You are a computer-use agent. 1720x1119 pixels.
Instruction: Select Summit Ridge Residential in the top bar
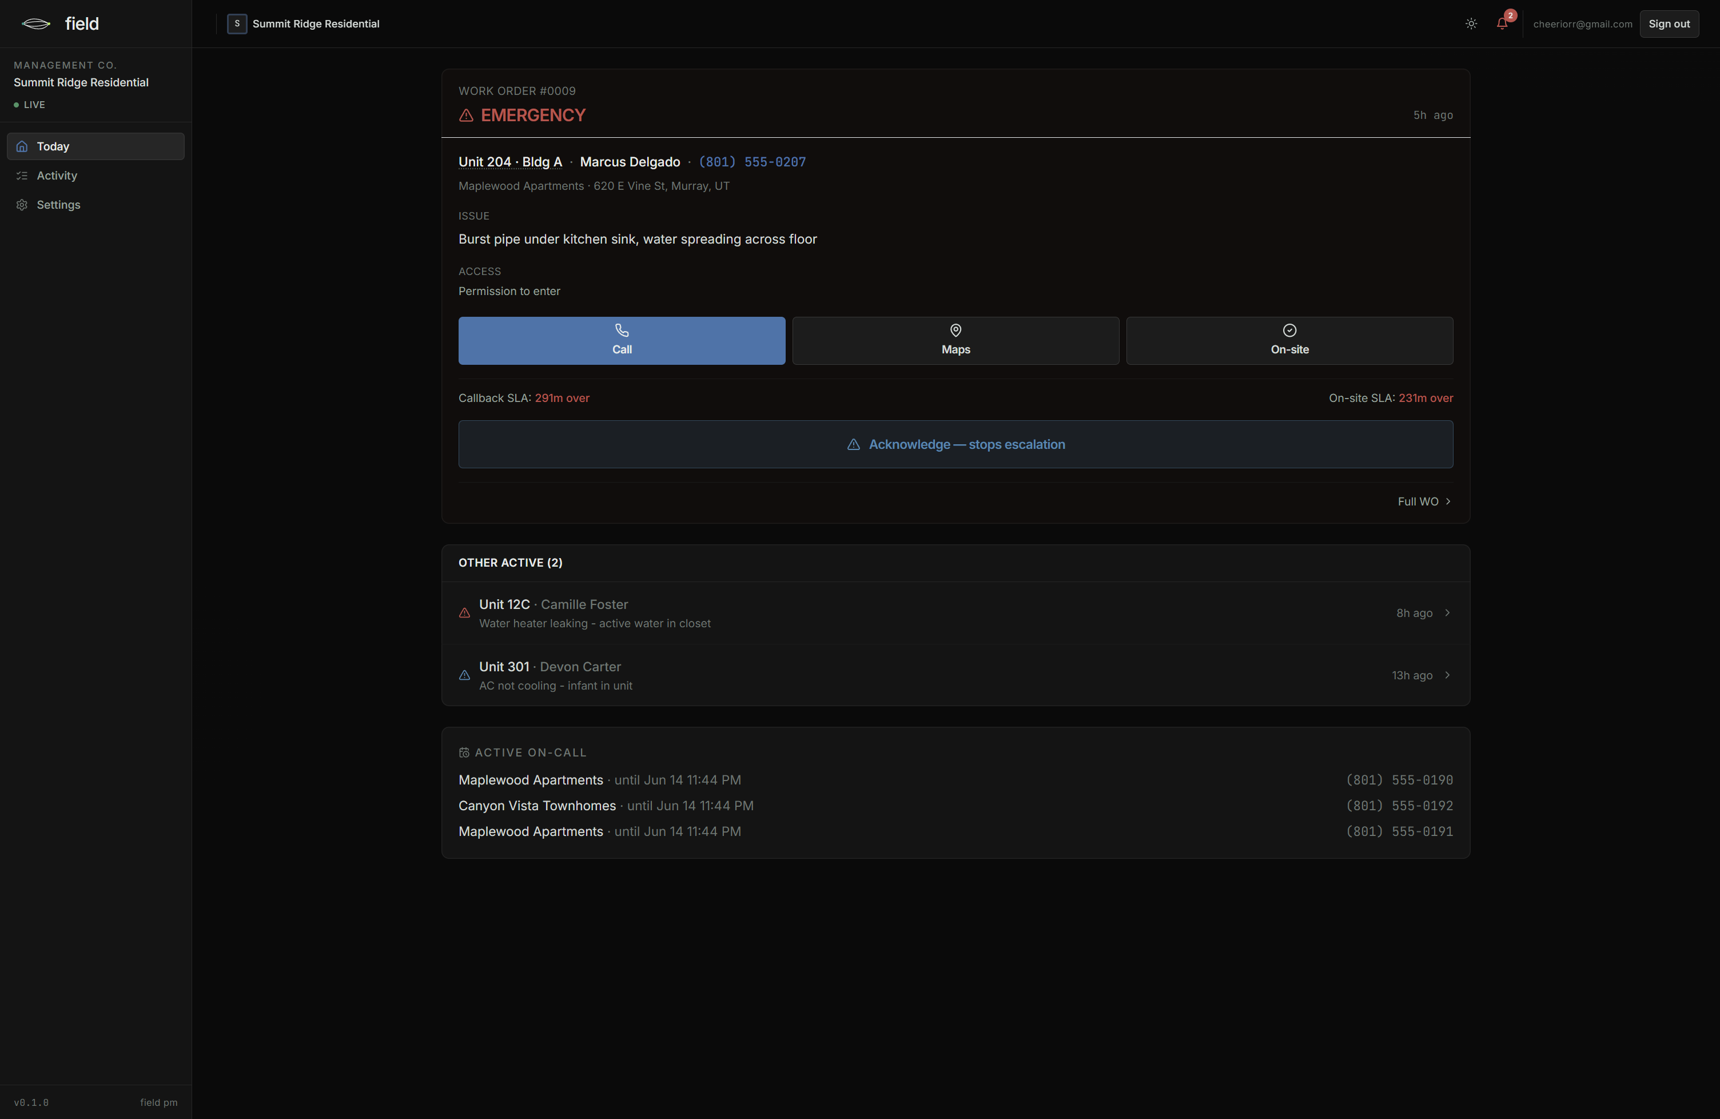[304, 24]
